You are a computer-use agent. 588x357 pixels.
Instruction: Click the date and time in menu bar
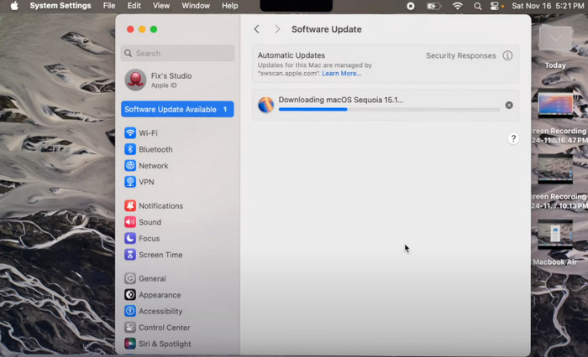click(x=548, y=6)
